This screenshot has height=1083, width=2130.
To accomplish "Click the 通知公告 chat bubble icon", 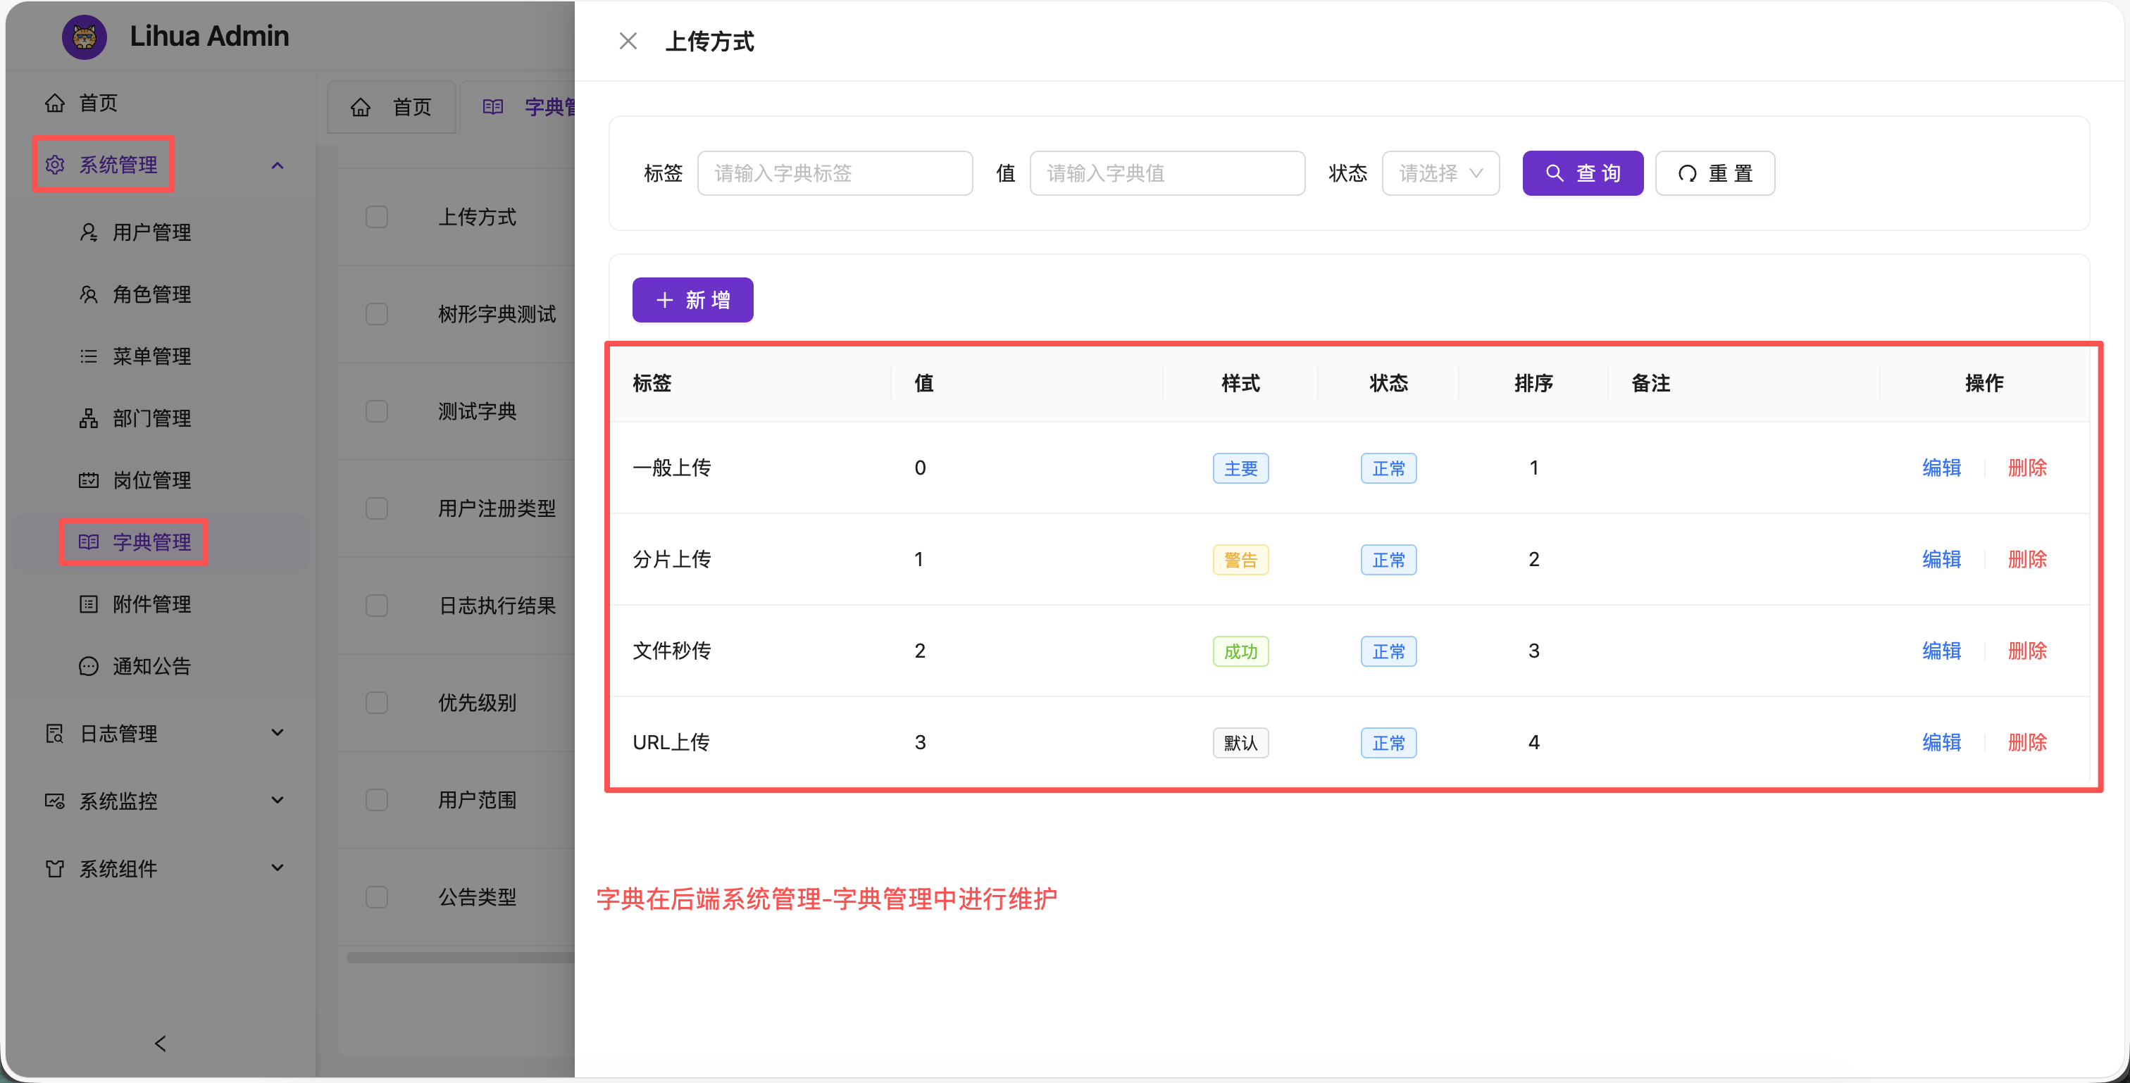I will click(x=89, y=666).
